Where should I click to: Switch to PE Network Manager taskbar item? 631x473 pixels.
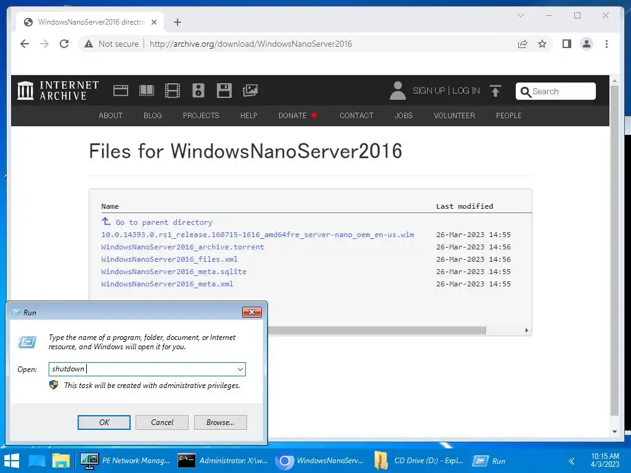(x=124, y=461)
